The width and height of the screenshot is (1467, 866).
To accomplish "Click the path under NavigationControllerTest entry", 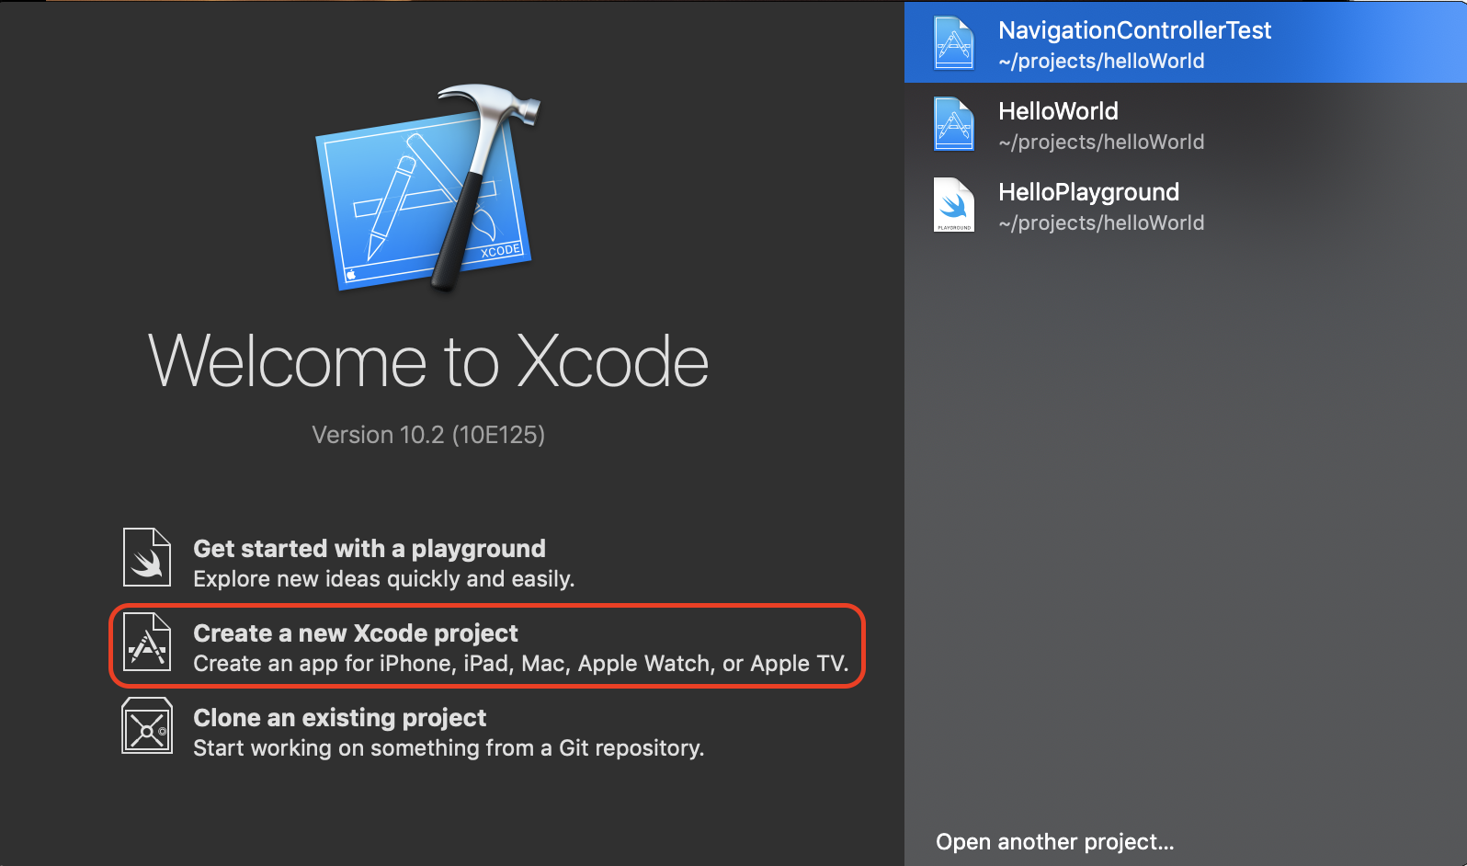I will tap(1101, 62).
